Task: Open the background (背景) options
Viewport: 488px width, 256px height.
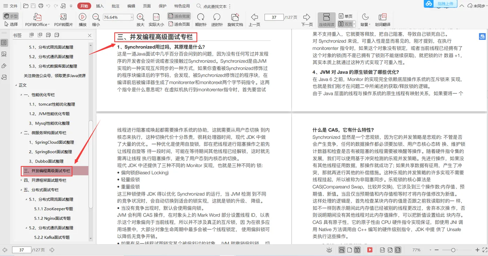Action: (x=365, y=20)
